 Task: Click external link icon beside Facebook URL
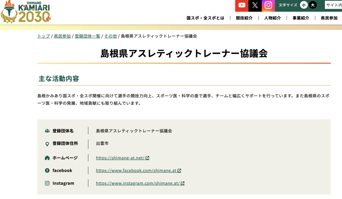pyautogui.click(x=179, y=171)
